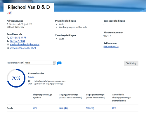
Task: Click 48% examenlocatie average value
Action: (x=114, y=108)
